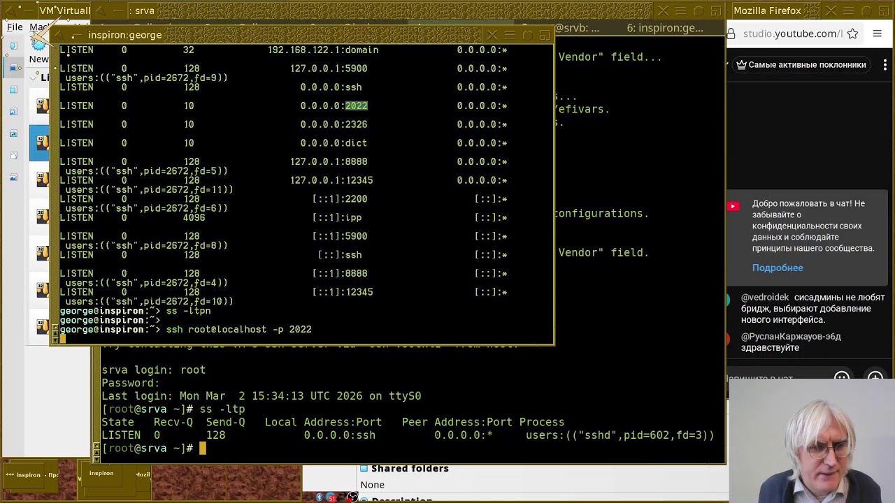Open the File menu in VirtualBox

[x=15, y=27]
